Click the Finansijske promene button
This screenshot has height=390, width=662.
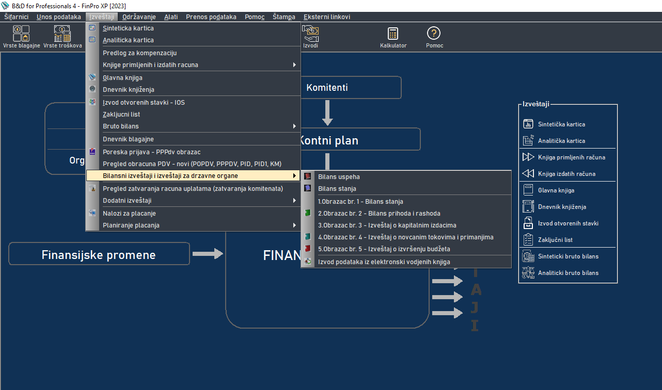click(x=99, y=254)
